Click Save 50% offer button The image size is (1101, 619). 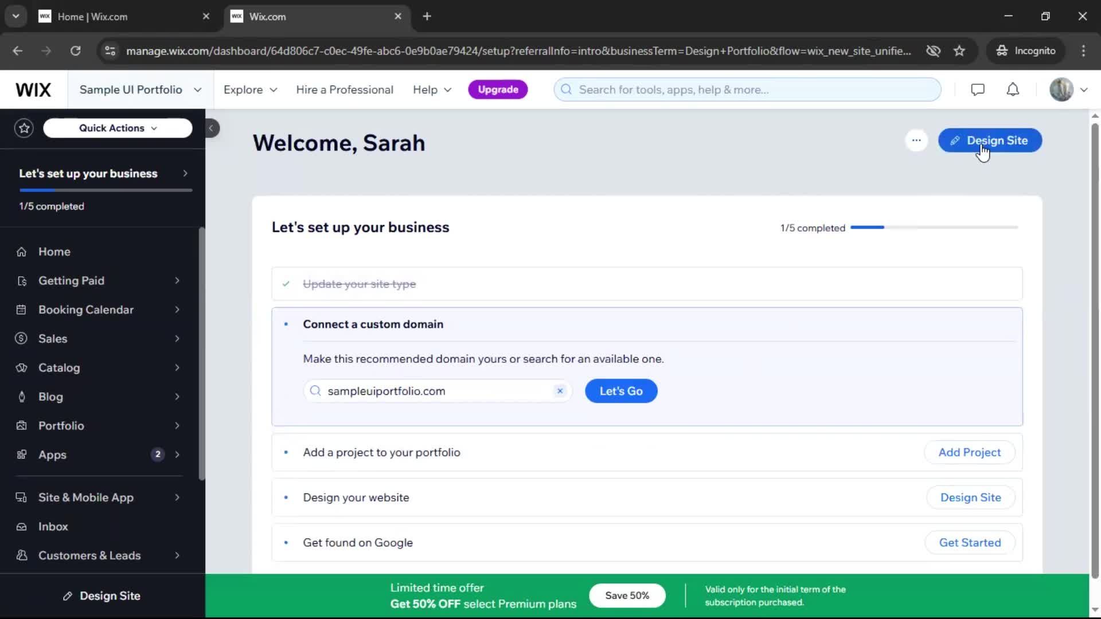627,596
